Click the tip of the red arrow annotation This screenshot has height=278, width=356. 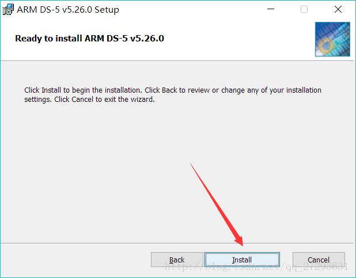coord(243,245)
